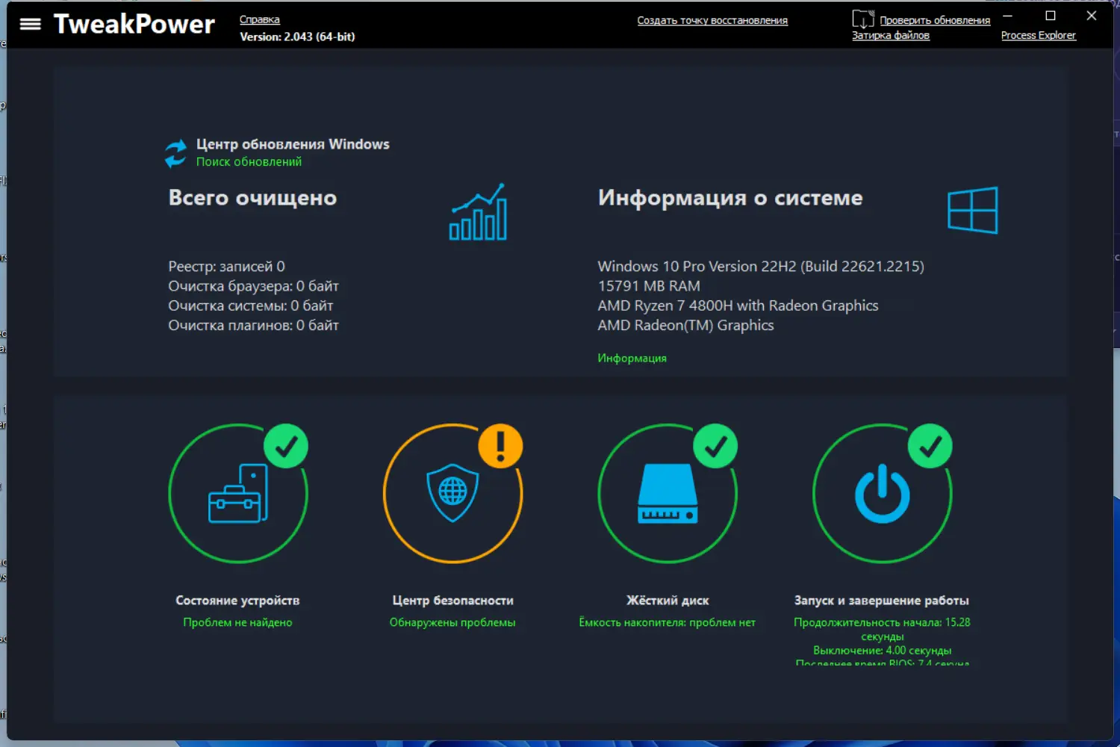1120x747 pixels.
Task: Click Ёмкость накопителя: проблем нет text
Action: 668,622
